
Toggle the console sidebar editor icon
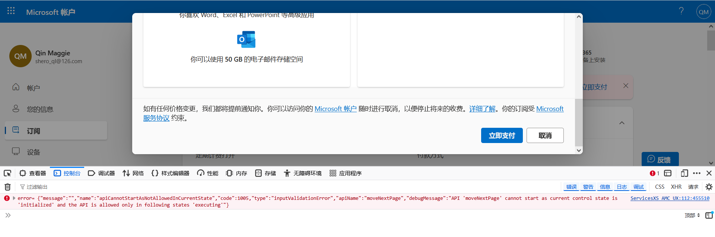tap(709, 215)
